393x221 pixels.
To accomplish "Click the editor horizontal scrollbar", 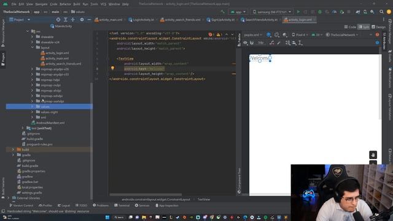I will (x=146, y=195).
